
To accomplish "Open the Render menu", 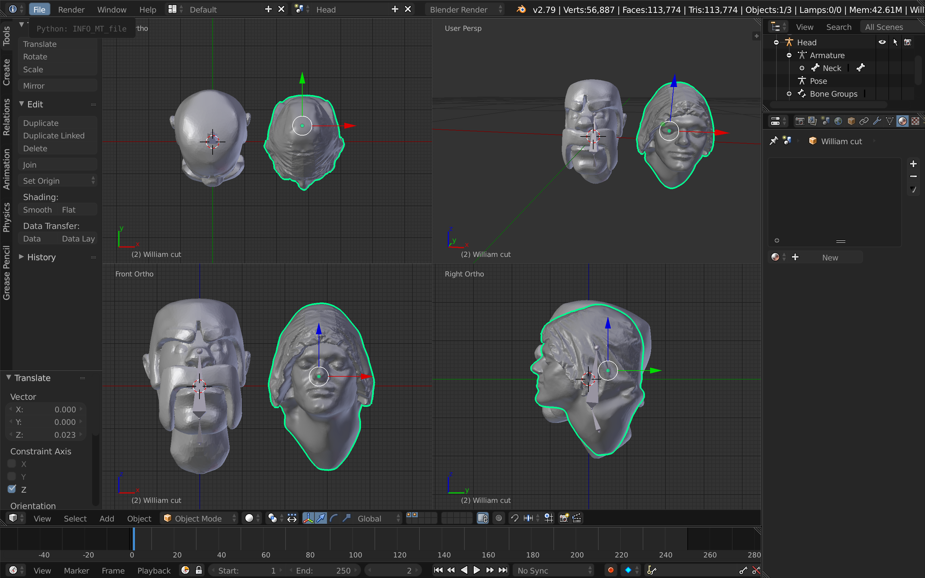I will point(71,10).
